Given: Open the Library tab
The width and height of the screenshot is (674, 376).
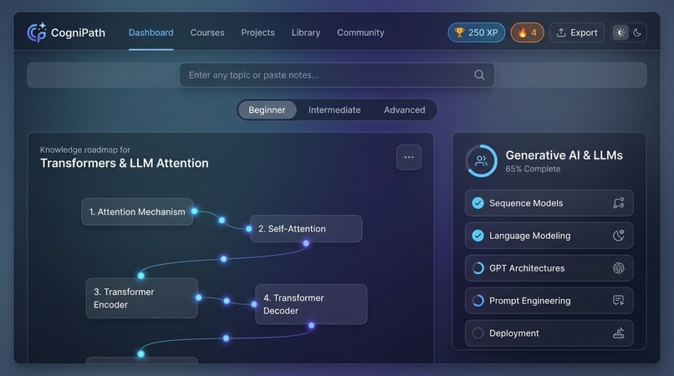Looking at the screenshot, I should pyautogui.click(x=305, y=33).
